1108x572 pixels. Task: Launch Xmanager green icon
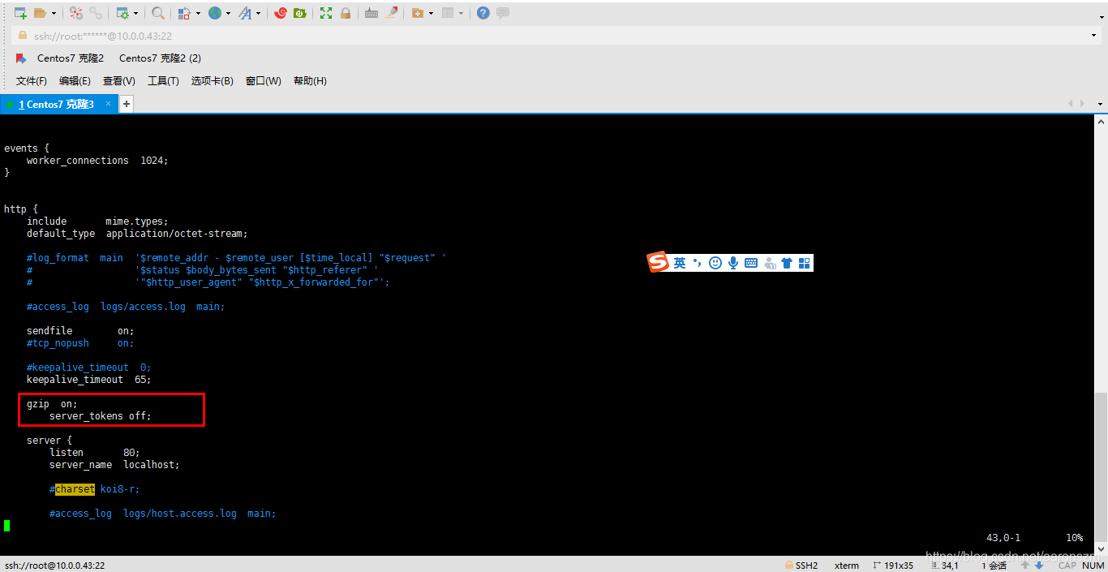300,13
